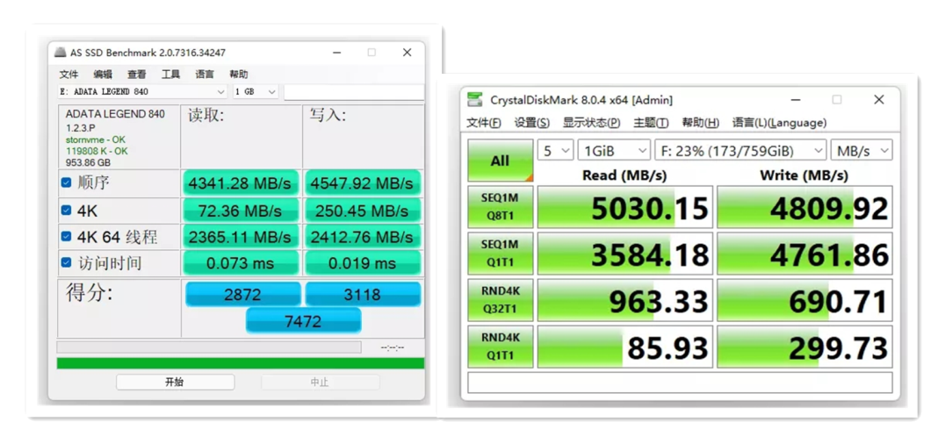The image size is (945, 436).
Task: Click the 3118 write score
Action: click(x=363, y=295)
